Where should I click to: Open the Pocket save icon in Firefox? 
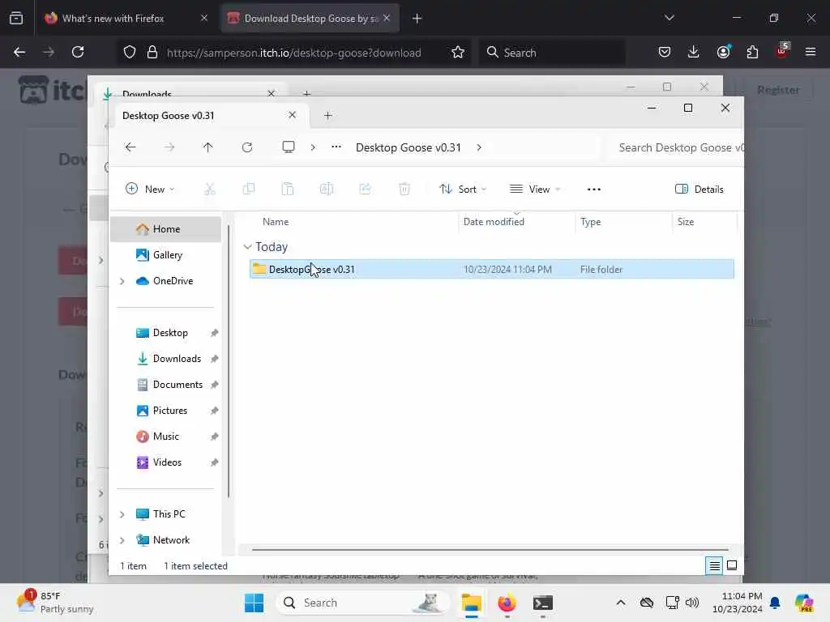coord(665,52)
